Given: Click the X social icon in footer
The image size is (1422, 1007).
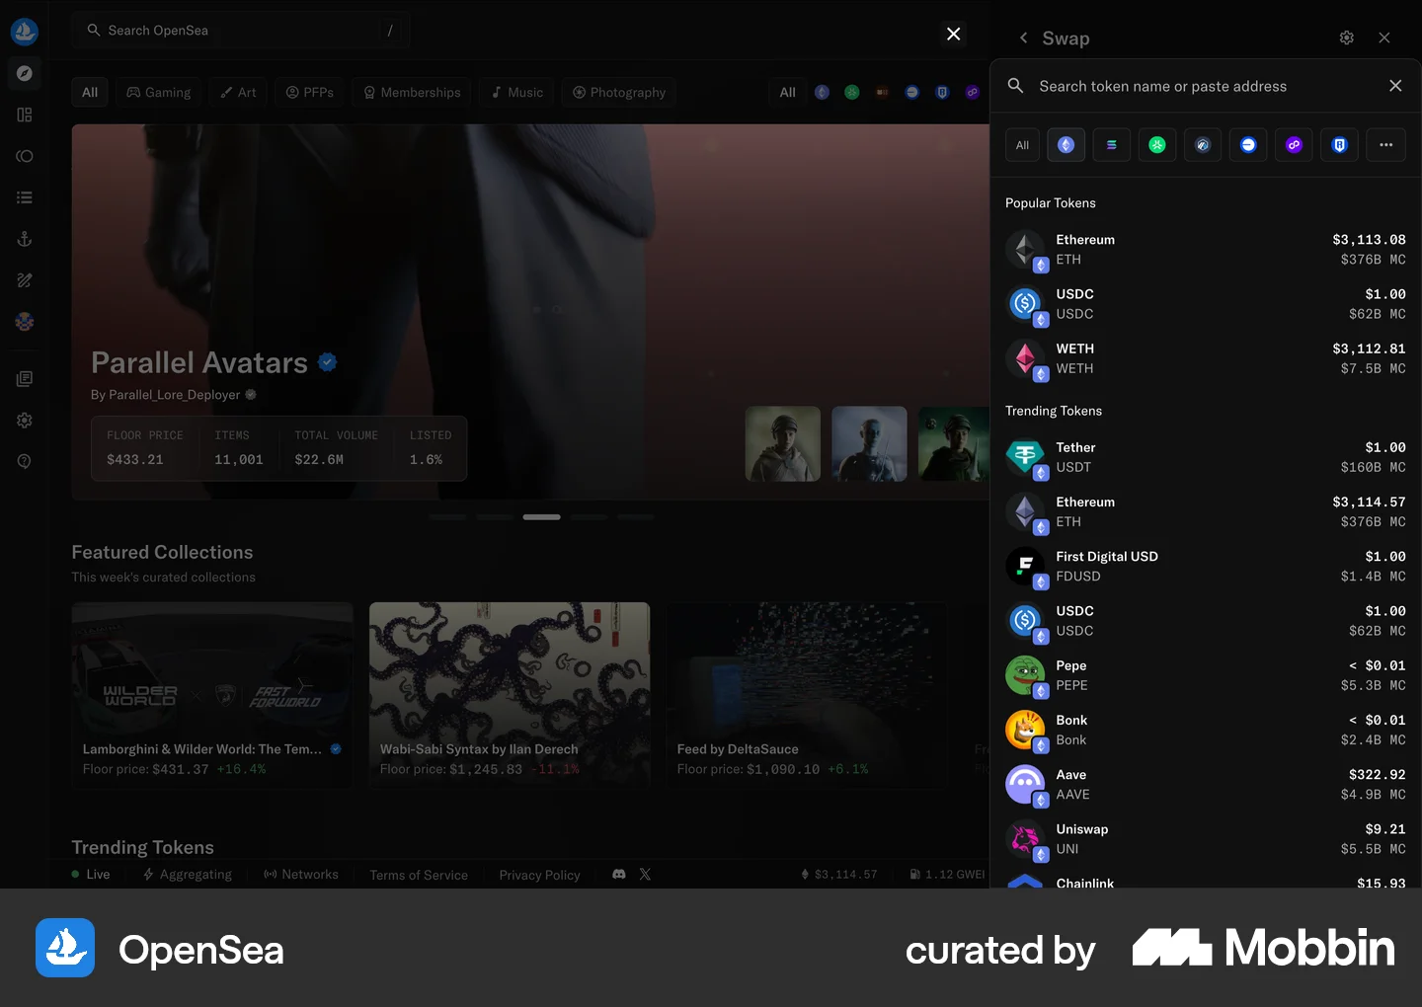Looking at the screenshot, I should pyautogui.click(x=645, y=874).
